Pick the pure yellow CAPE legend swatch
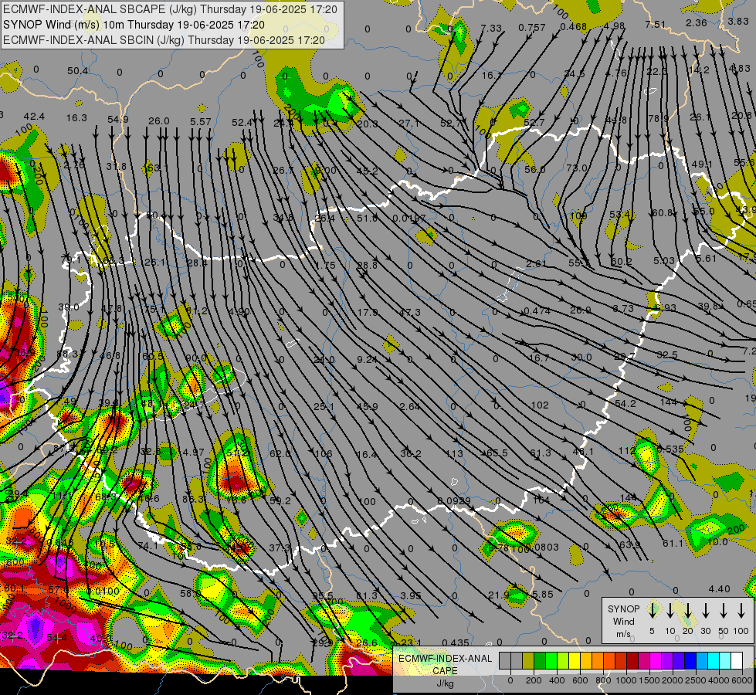The image size is (756, 695). 575,661
